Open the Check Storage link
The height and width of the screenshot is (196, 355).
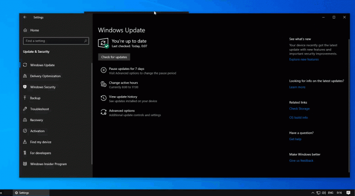pos(300,109)
